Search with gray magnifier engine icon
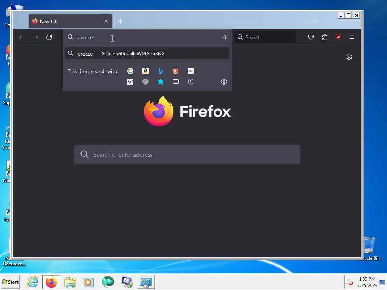The width and height of the screenshot is (387, 290). [x=146, y=82]
